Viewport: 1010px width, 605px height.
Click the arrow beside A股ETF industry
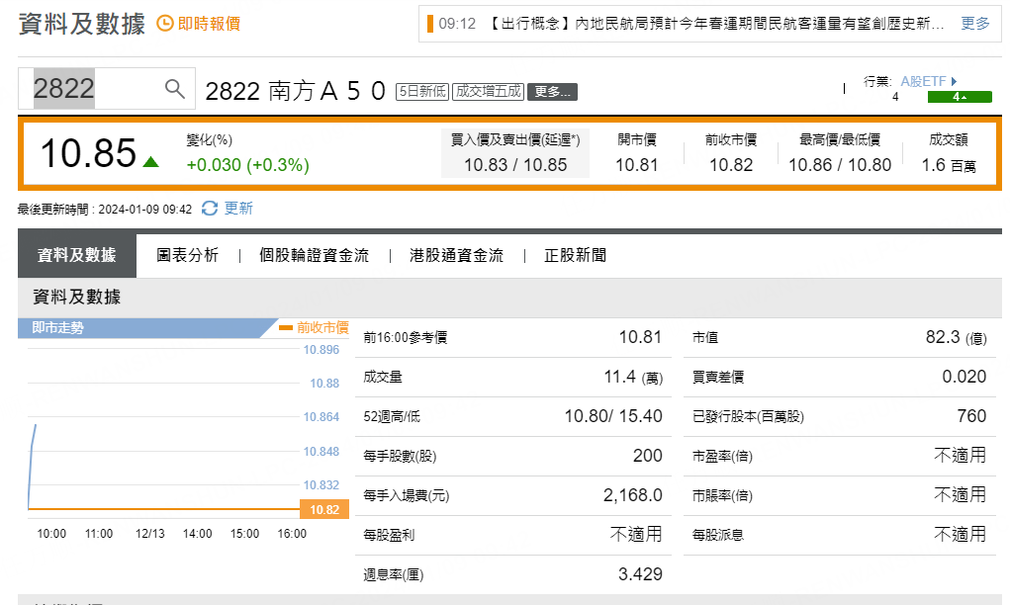coord(954,81)
